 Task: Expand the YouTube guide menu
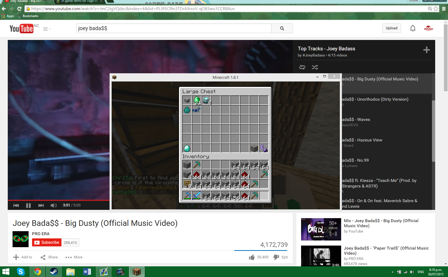coord(46,29)
